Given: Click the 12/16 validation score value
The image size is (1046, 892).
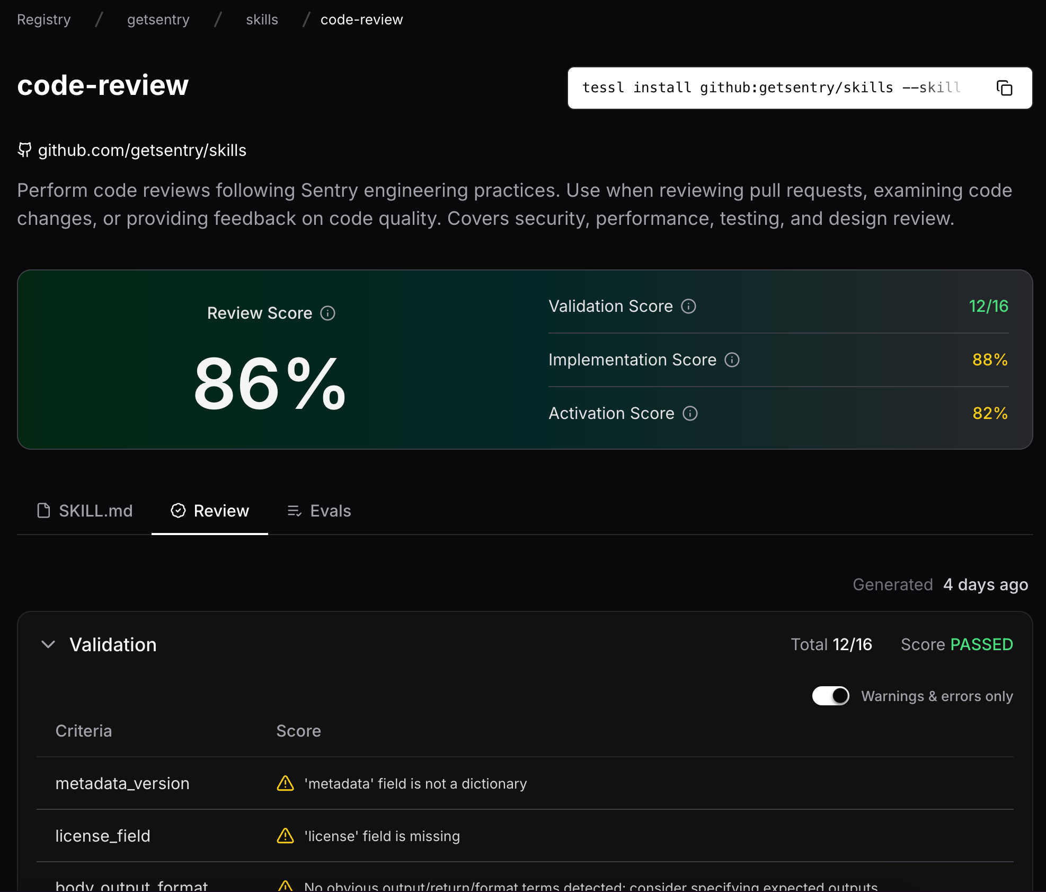Looking at the screenshot, I should click(989, 306).
